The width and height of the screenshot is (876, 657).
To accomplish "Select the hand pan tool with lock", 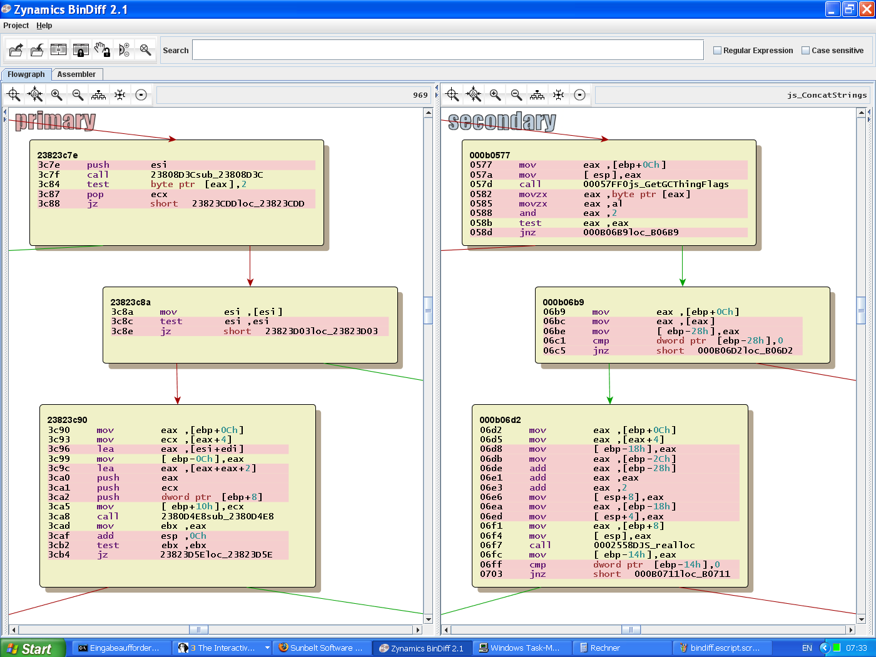I will (x=101, y=49).
